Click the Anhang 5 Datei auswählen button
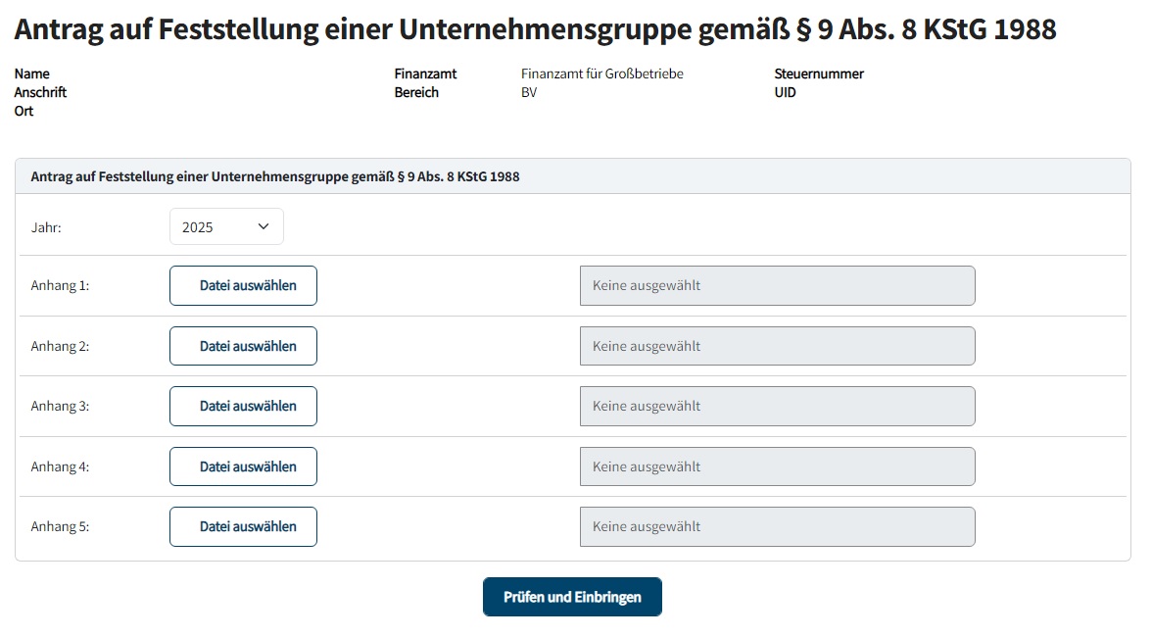Screen dimensions: 1152x637 (243, 526)
